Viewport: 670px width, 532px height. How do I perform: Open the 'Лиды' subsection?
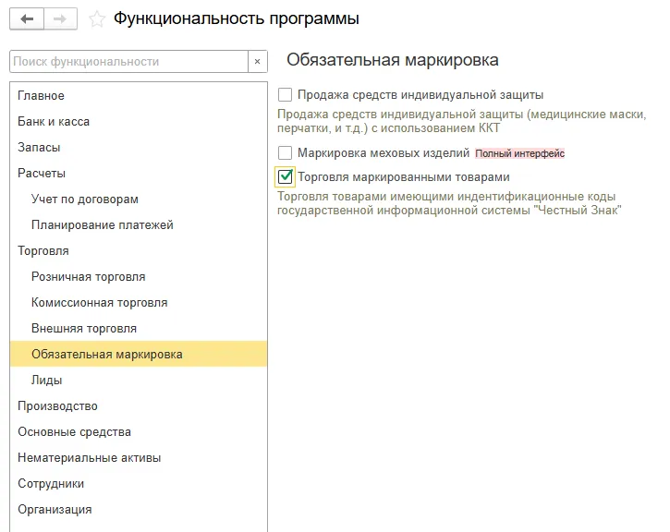[x=139, y=380]
